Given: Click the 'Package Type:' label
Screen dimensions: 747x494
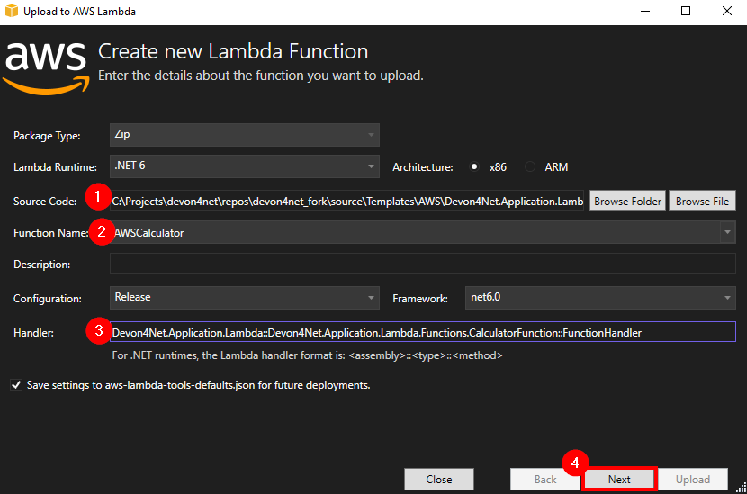Looking at the screenshot, I should pos(47,136).
